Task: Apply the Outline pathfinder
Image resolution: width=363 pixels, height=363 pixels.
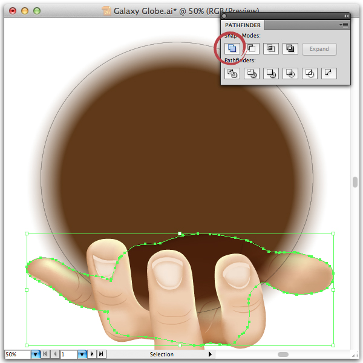Action: pyautogui.click(x=310, y=73)
